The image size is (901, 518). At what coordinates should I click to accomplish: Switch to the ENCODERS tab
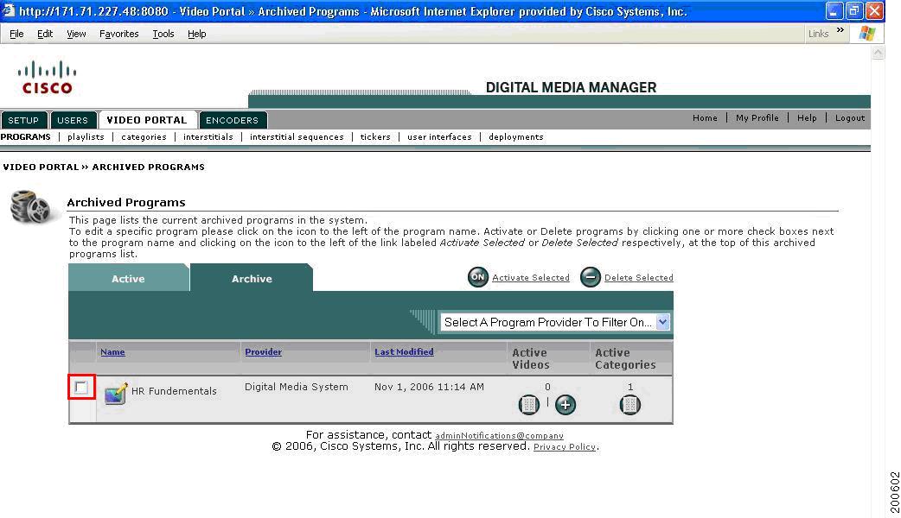click(x=233, y=120)
